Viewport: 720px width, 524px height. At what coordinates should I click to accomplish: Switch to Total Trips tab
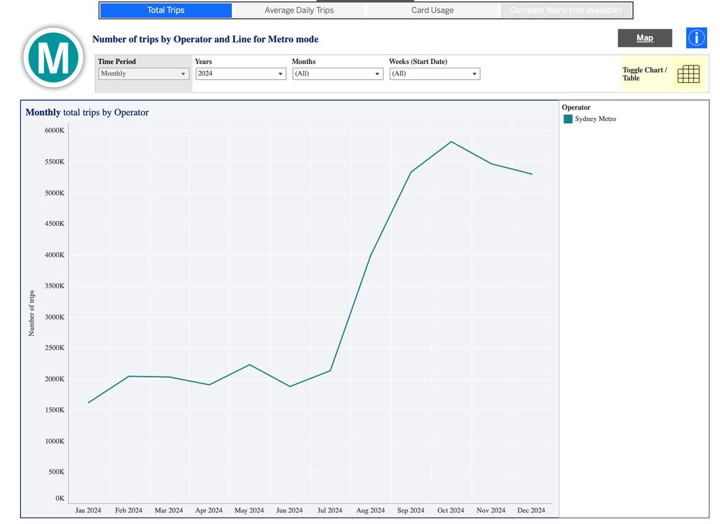pos(166,10)
